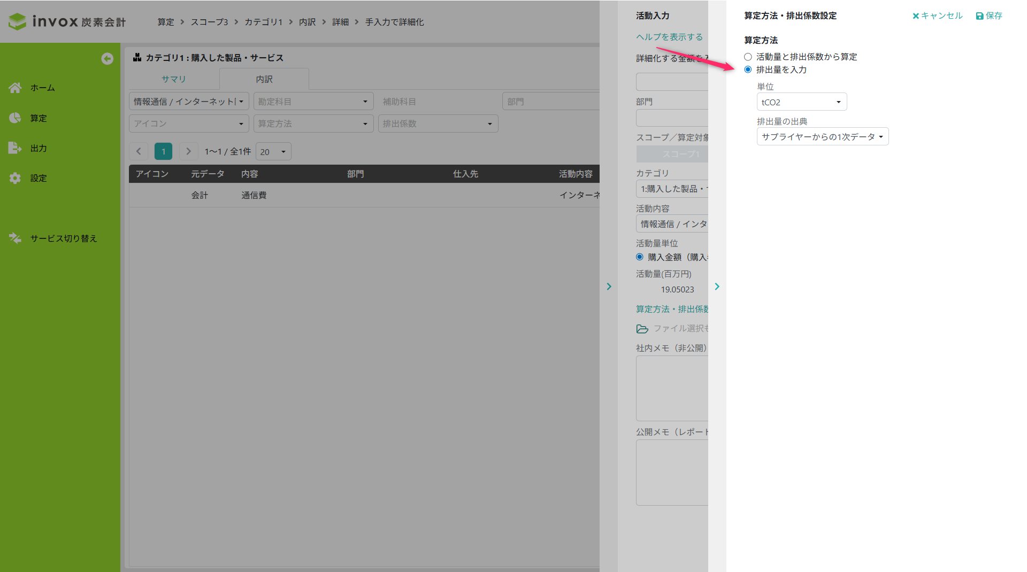Click the left panel chevron arrow

tap(609, 287)
